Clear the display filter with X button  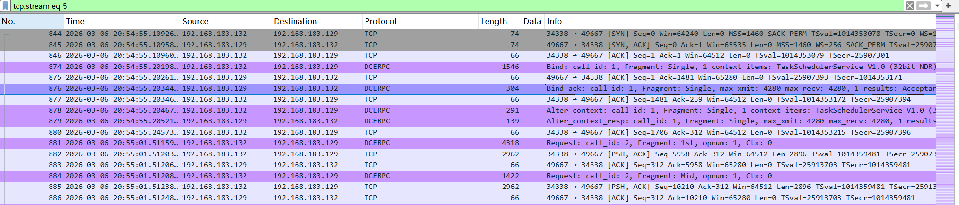(910, 6)
